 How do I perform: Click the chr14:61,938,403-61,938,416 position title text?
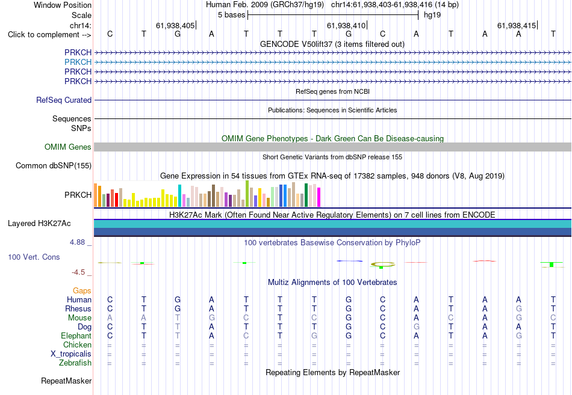pos(382,5)
